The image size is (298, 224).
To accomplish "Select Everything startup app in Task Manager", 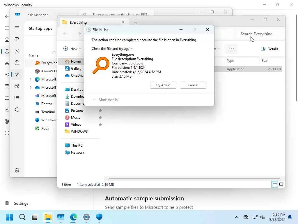I will pos(41,63).
